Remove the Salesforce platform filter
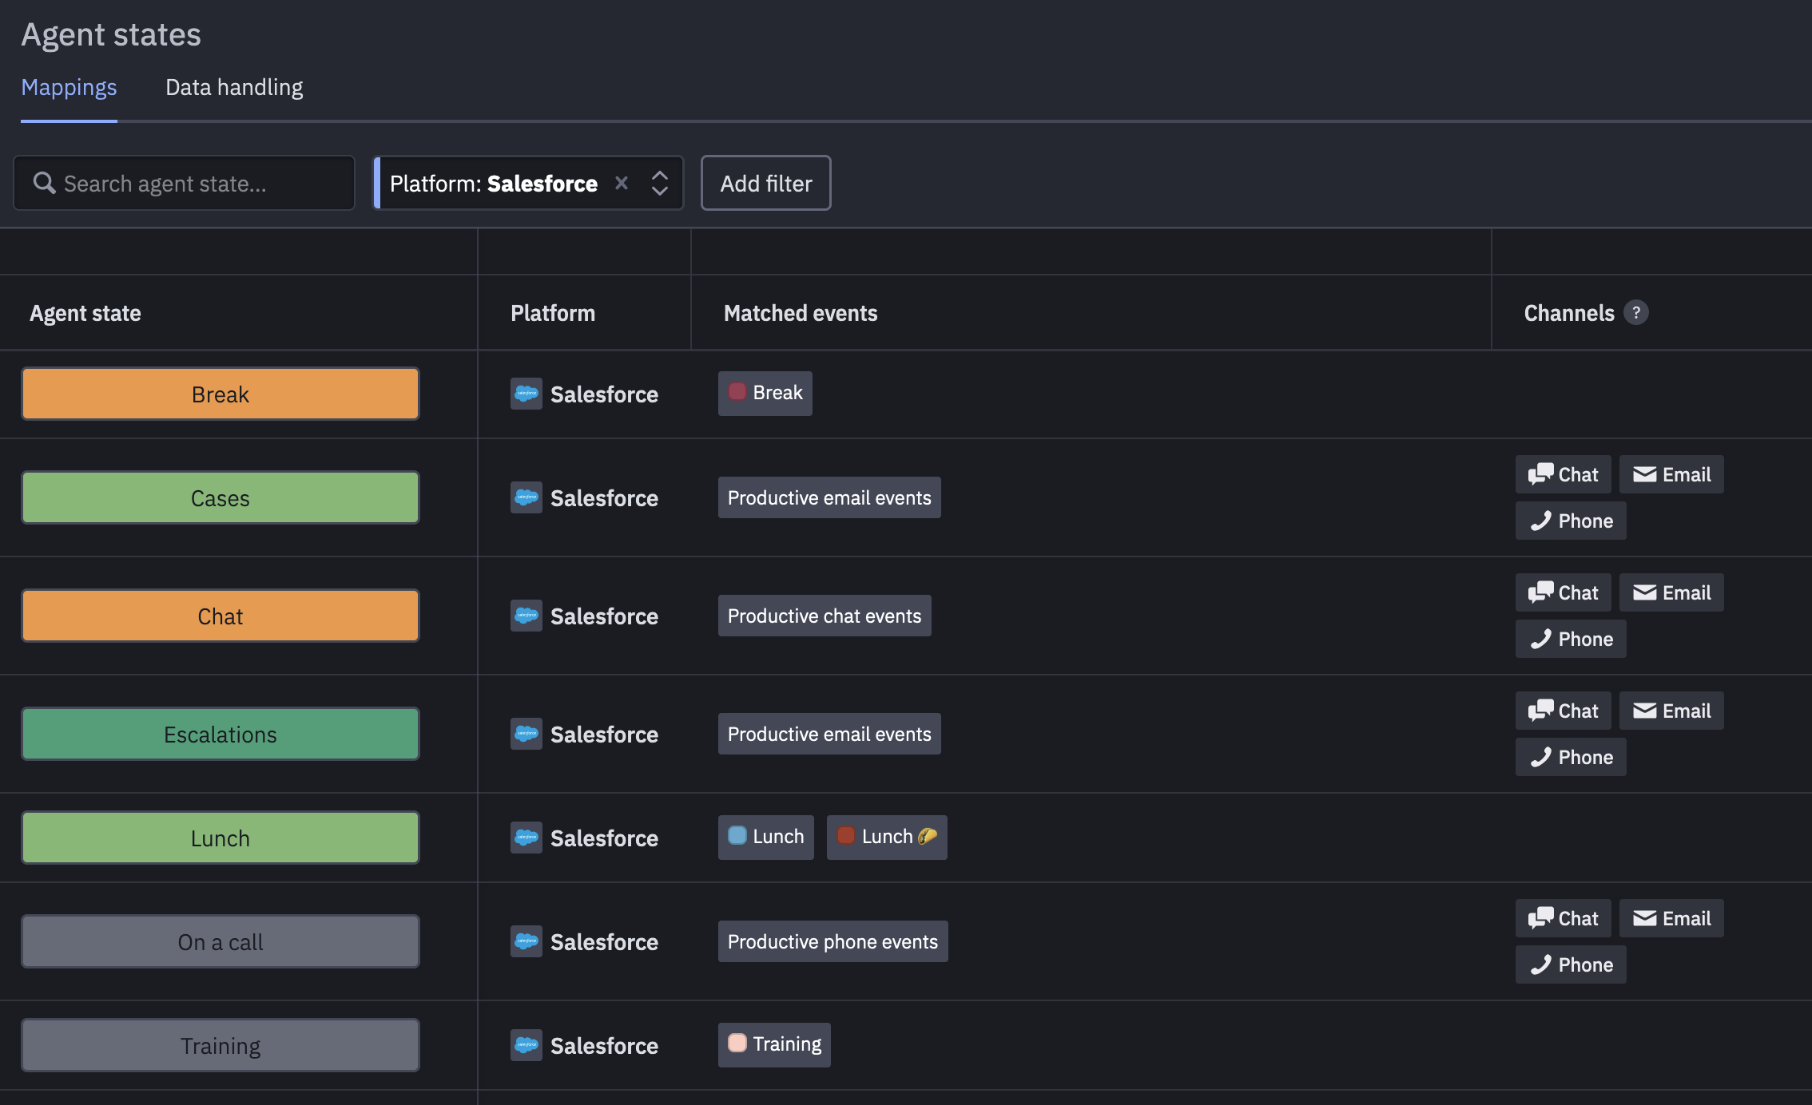Viewport: 1812px width, 1105px height. [x=622, y=183]
